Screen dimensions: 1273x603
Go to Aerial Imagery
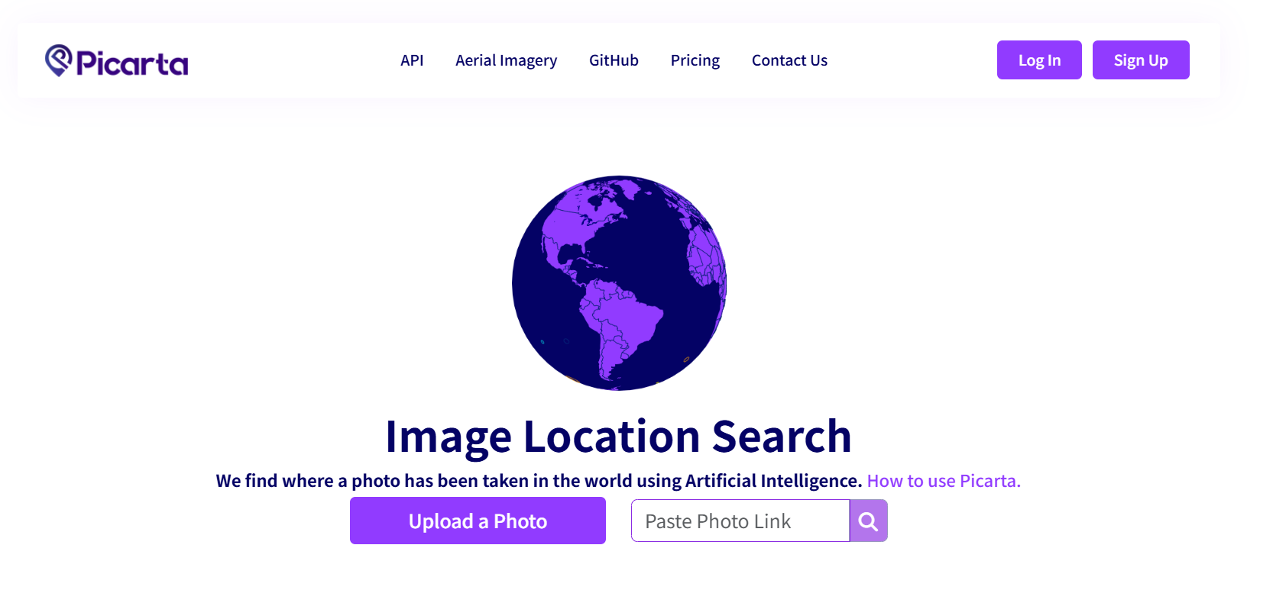(x=506, y=60)
